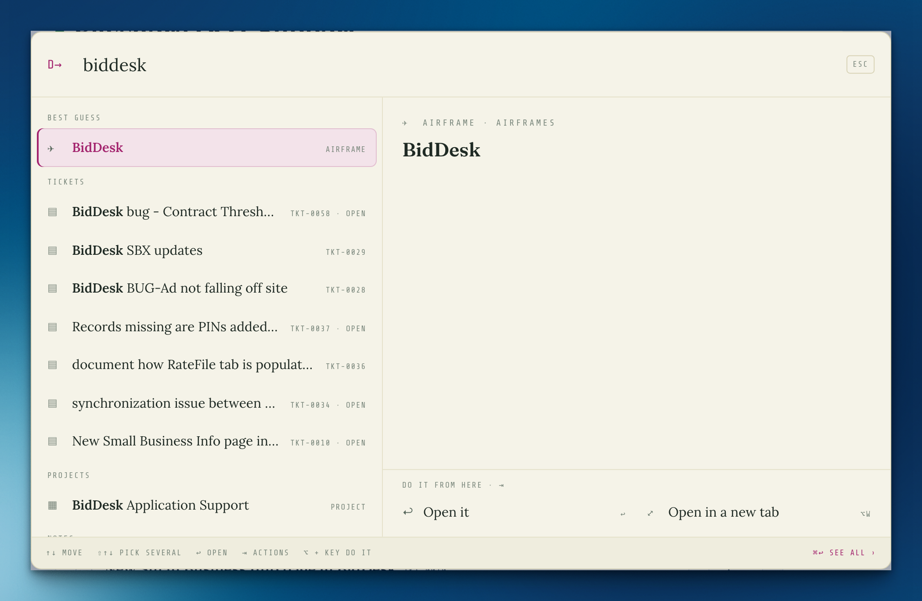The width and height of the screenshot is (922, 601).
Task: Click ticket icon for Ad not falling off site
Action: 52,289
